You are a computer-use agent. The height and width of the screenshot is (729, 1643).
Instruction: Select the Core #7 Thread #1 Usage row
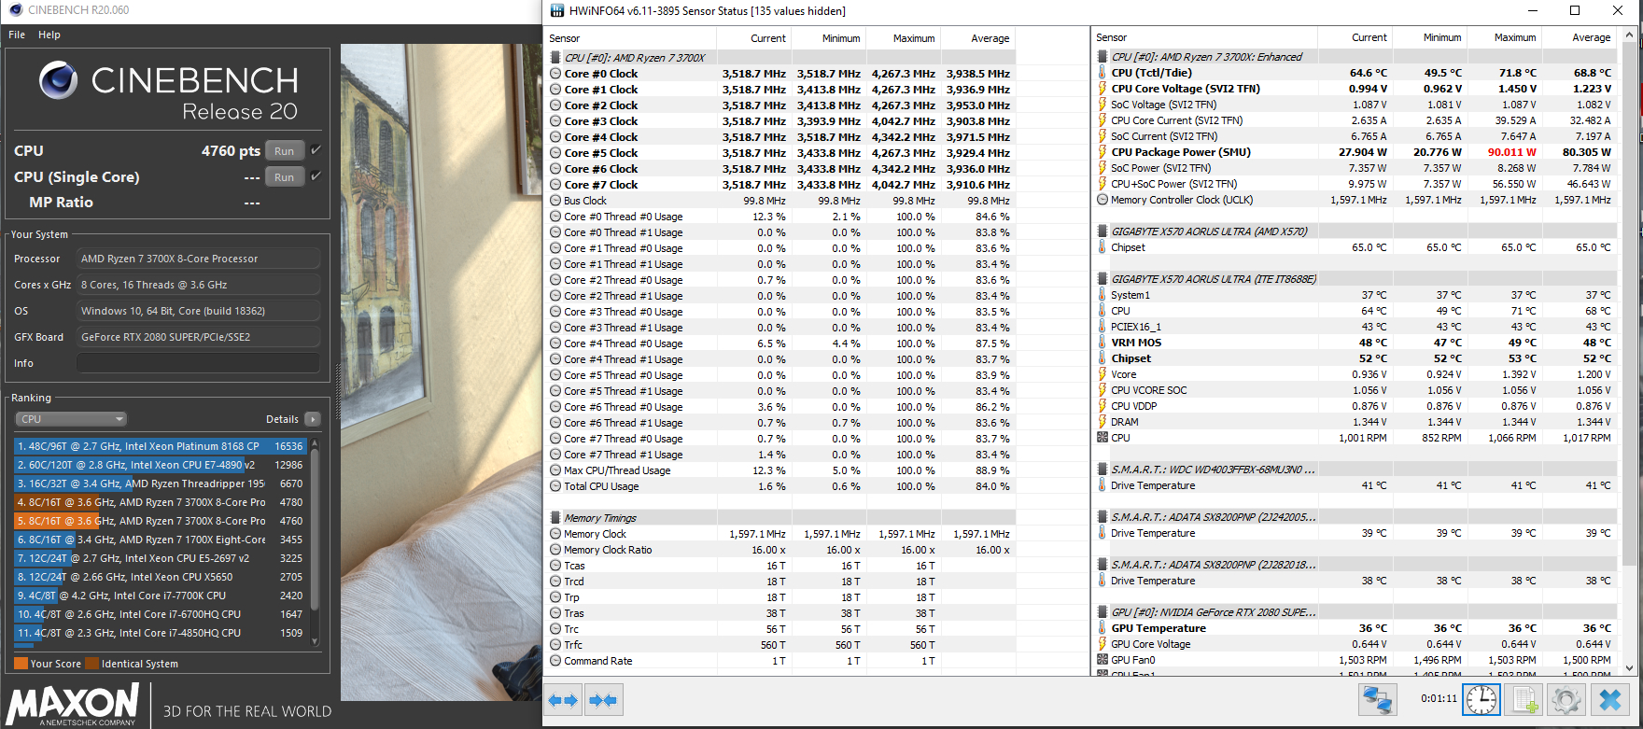(779, 455)
